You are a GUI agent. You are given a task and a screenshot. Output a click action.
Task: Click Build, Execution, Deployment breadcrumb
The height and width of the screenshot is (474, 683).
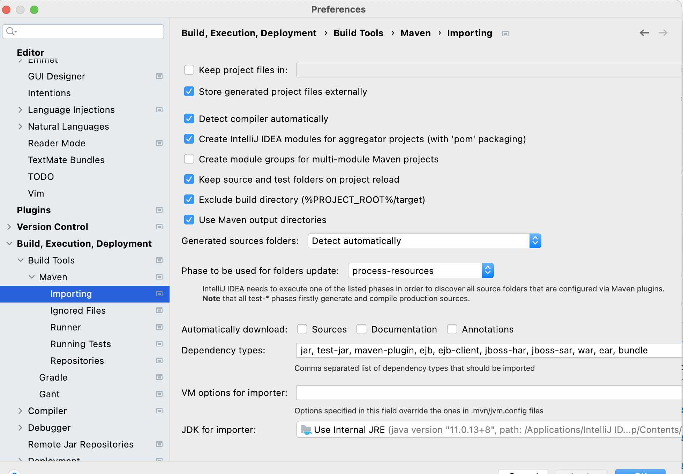(x=249, y=33)
